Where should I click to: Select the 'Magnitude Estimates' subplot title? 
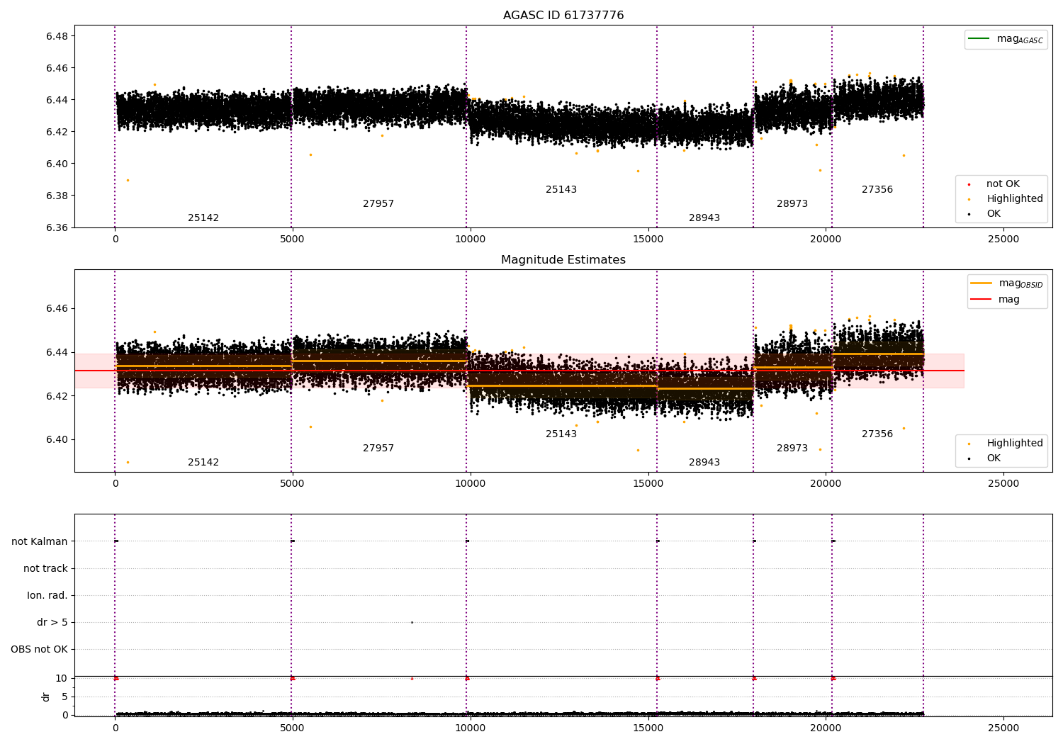(x=563, y=260)
